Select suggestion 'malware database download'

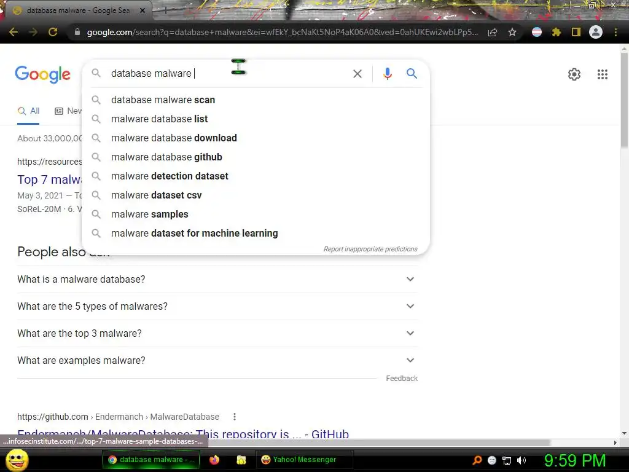(256, 138)
